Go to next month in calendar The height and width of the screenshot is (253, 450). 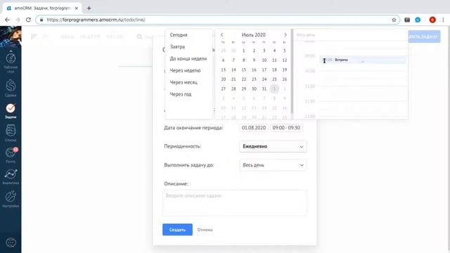point(285,34)
